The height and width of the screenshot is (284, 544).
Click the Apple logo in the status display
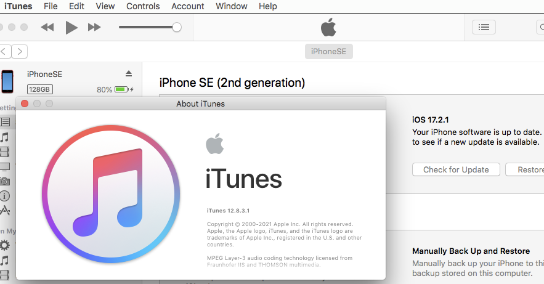coord(328,27)
